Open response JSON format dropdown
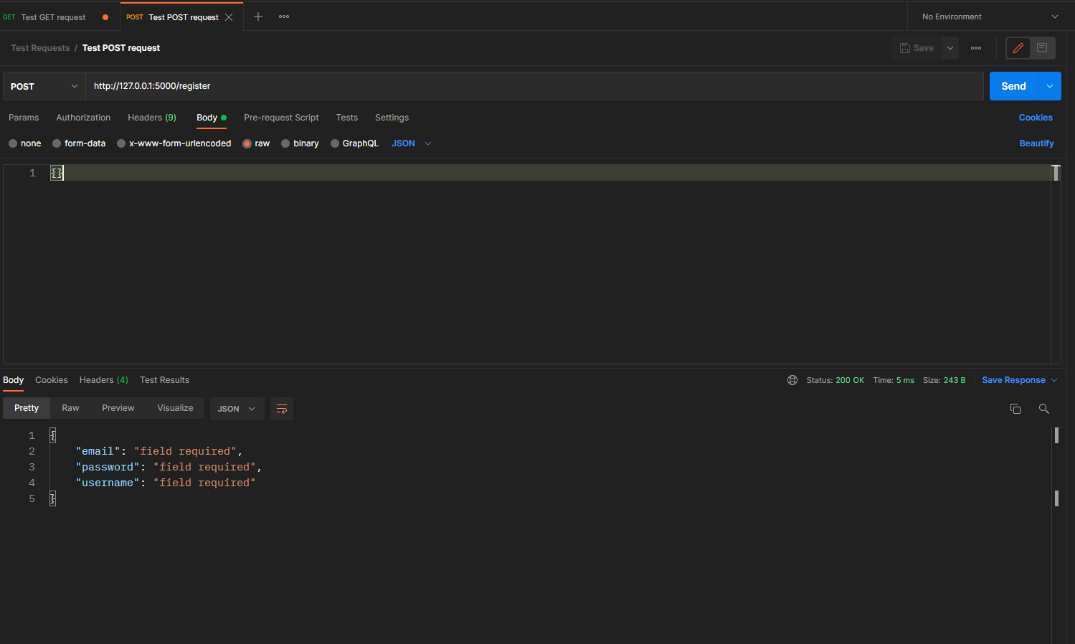 click(x=237, y=409)
